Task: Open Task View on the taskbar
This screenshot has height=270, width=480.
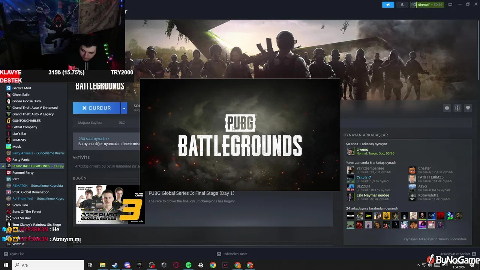Action: coord(90,265)
